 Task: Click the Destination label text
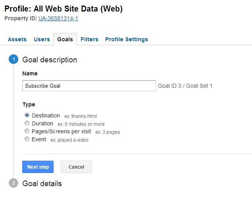point(46,115)
